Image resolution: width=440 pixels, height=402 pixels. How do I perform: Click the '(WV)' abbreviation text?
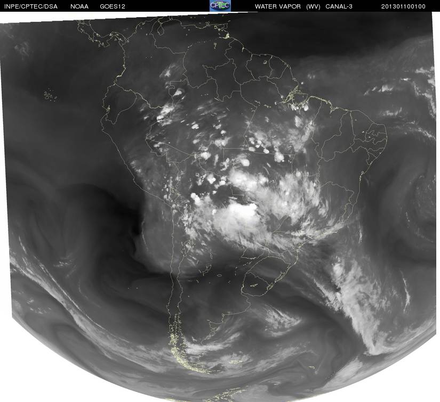click(314, 6)
